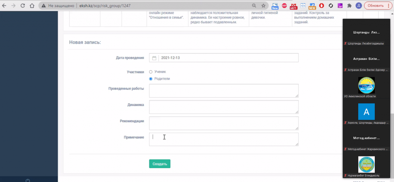The width and height of the screenshot is (394, 182).
Task: Open the blue 'New' extension icon
Action: click(275, 6)
